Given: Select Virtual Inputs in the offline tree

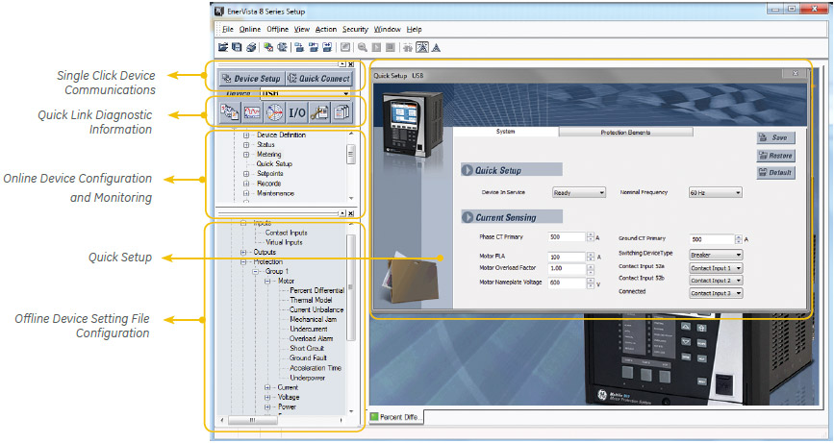Looking at the screenshot, I should point(284,243).
